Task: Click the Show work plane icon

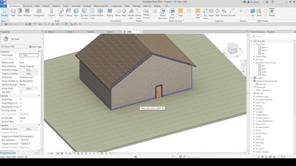Action: pyautogui.click(x=259, y=12)
